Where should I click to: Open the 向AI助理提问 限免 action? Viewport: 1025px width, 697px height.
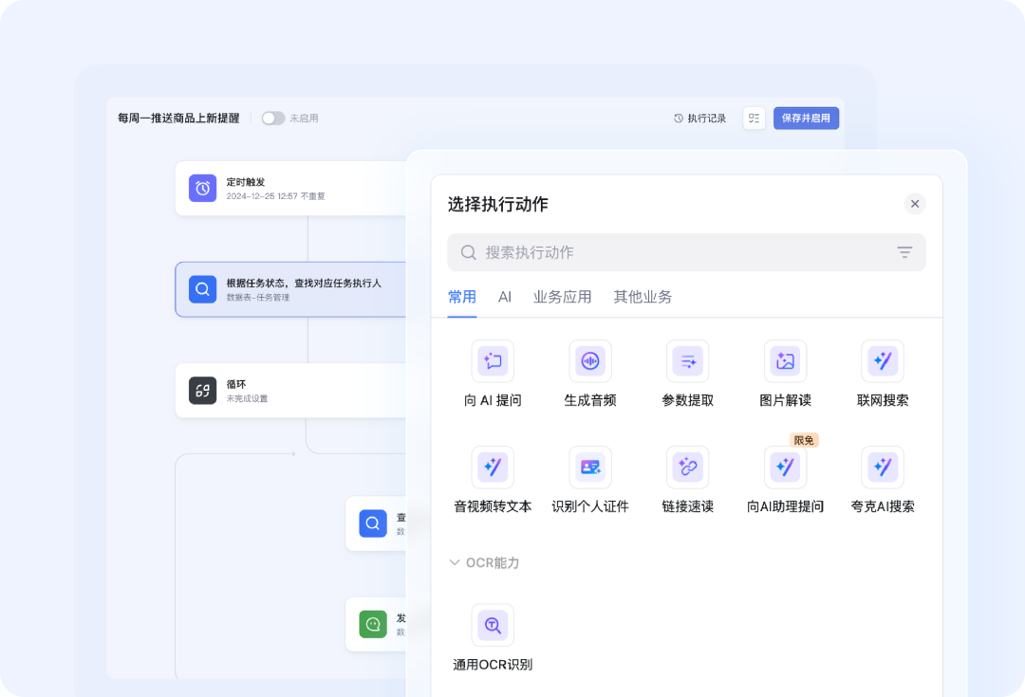(785, 467)
